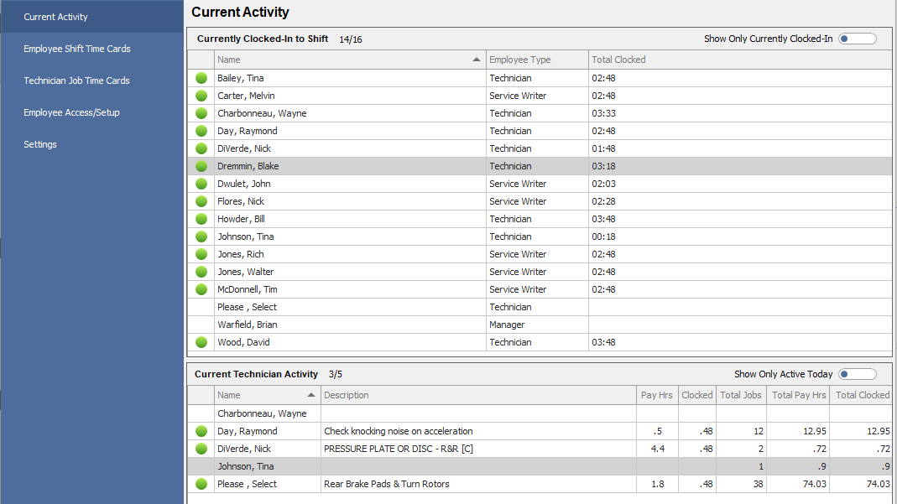Click green dot on Rear Brake Pads row
This screenshot has width=897, height=504.
[201, 484]
